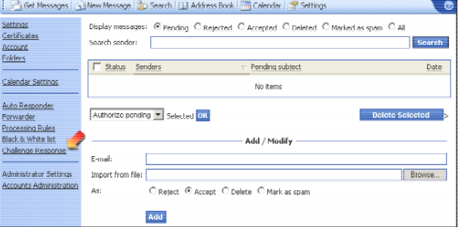Select the Rejected display filter
This screenshot has height=227, width=458.
198,27
